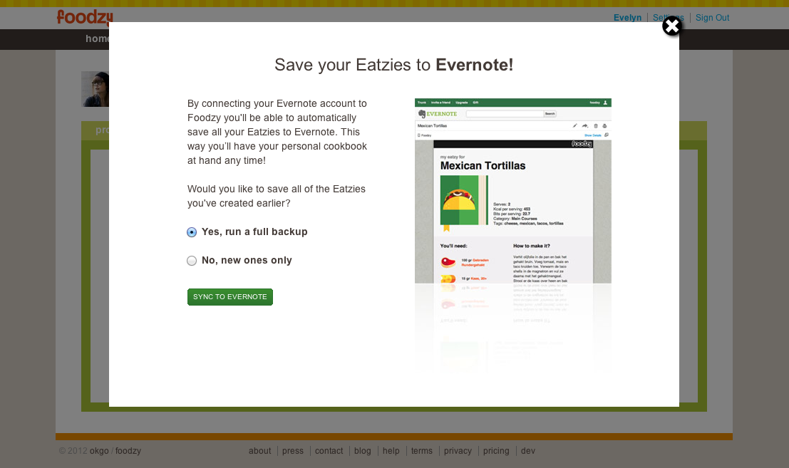Click the okgo link in footer

(x=99, y=451)
